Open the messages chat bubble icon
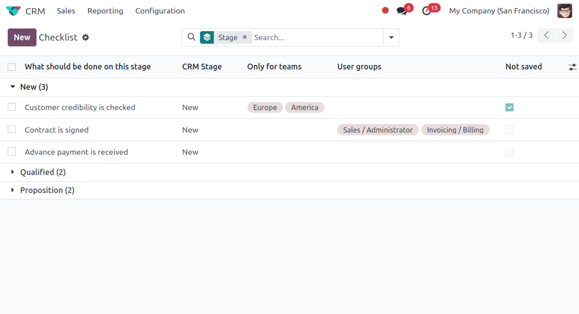This screenshot has height=314, width=579. point(402,11)
